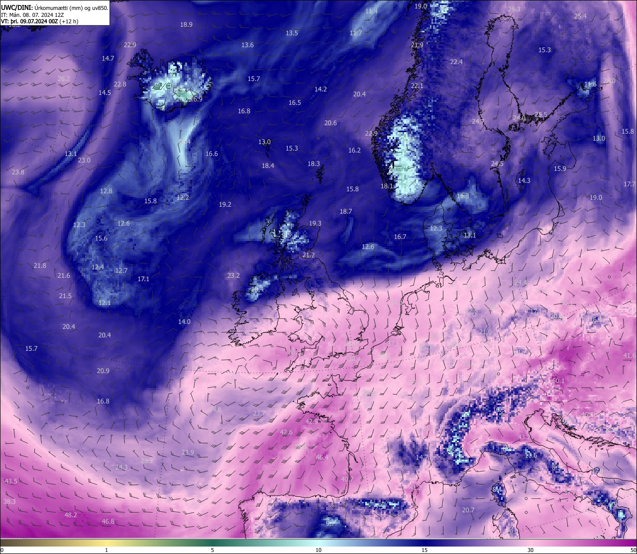
Task: Click the value 25.4 at the top right
Action: pyautogui.click(x=580, y=16)
